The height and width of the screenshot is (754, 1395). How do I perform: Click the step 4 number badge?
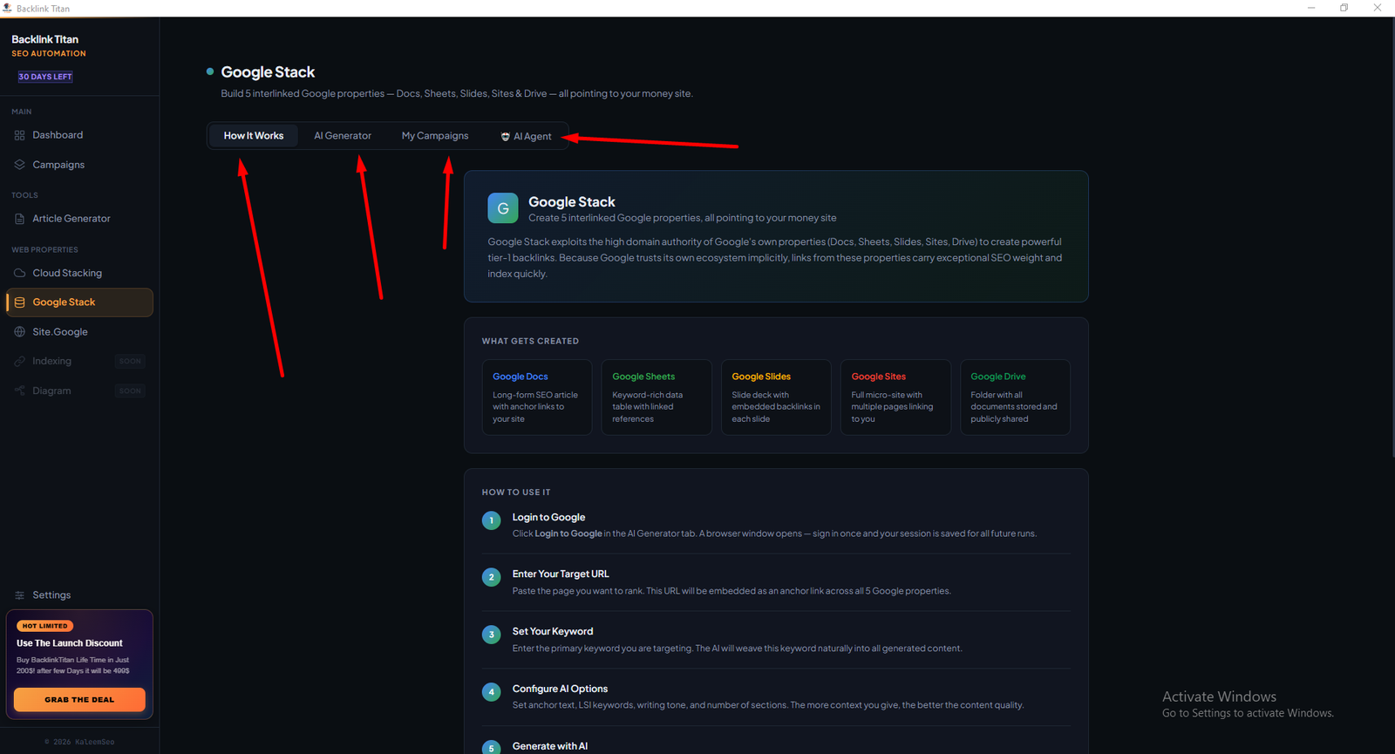pyautogui.click(x=491, y=692)
